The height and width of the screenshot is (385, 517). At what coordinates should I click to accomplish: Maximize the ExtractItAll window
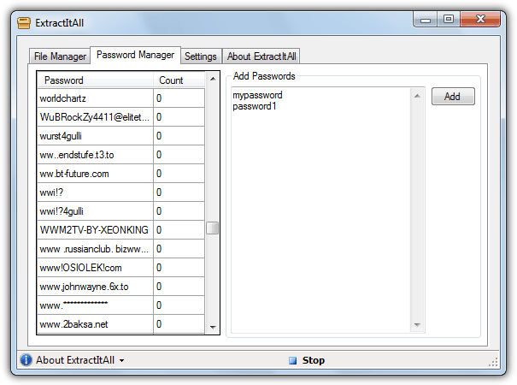coord(448,19)
